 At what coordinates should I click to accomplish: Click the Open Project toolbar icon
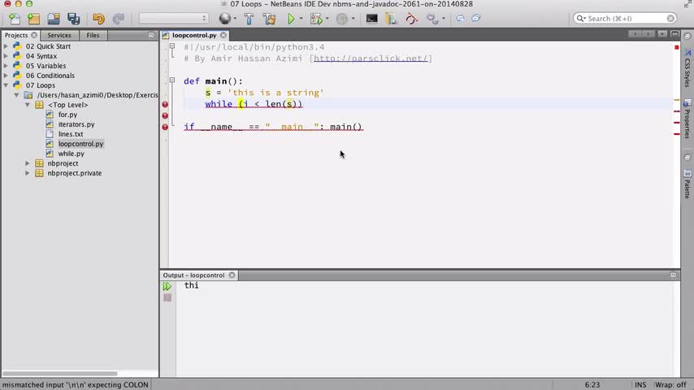click(54, 19)
